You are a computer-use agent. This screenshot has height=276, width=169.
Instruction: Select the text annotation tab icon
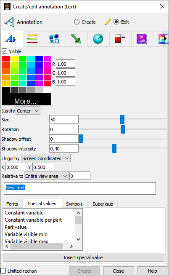[11, 39]
